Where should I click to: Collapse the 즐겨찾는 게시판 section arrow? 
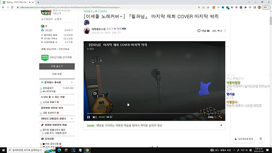pos(72,82)
